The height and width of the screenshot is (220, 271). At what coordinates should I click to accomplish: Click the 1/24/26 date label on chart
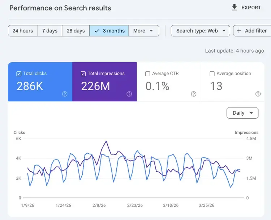coord(63,205)
